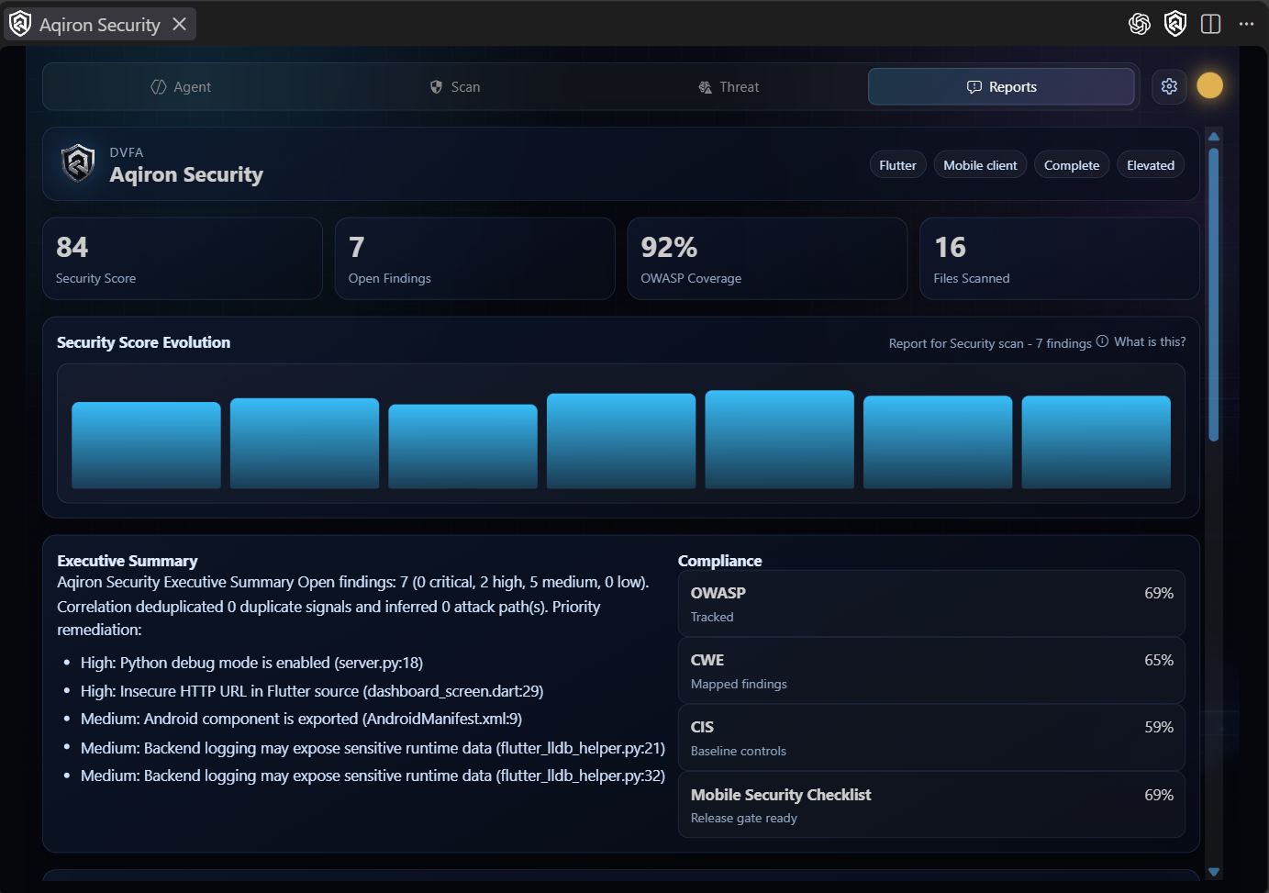Click the Flutter tag
This screenshot has height=893, width=1269.
897,165
